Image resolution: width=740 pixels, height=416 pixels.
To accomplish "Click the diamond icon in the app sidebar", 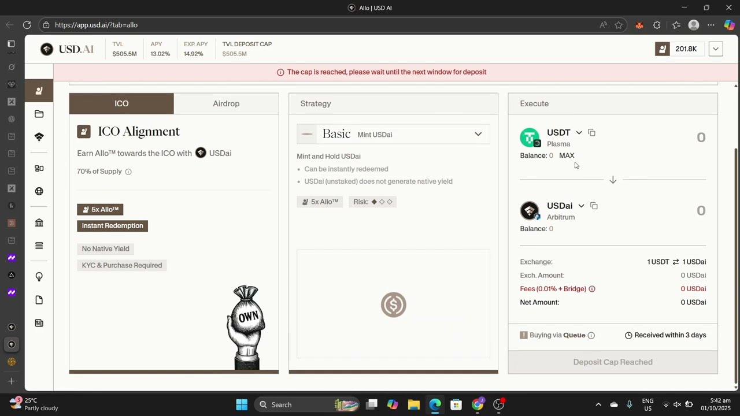I will (39, 137).
